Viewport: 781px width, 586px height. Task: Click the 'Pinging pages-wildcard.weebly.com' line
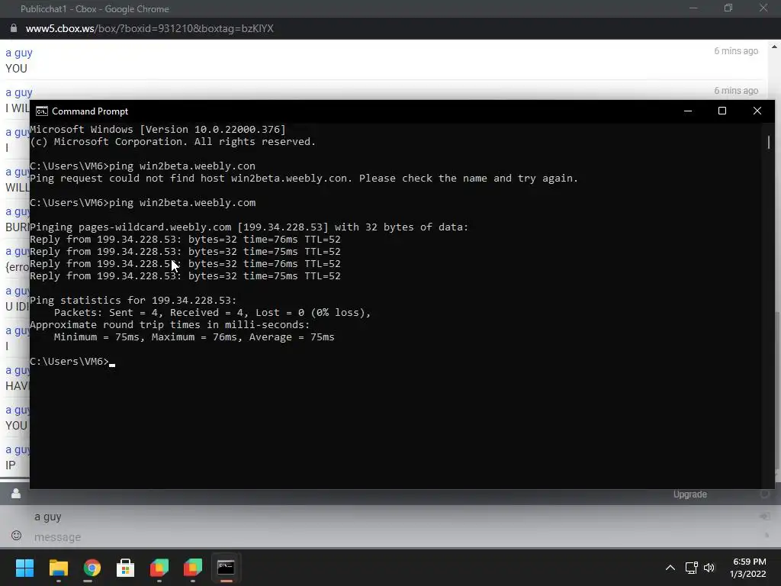249,227
